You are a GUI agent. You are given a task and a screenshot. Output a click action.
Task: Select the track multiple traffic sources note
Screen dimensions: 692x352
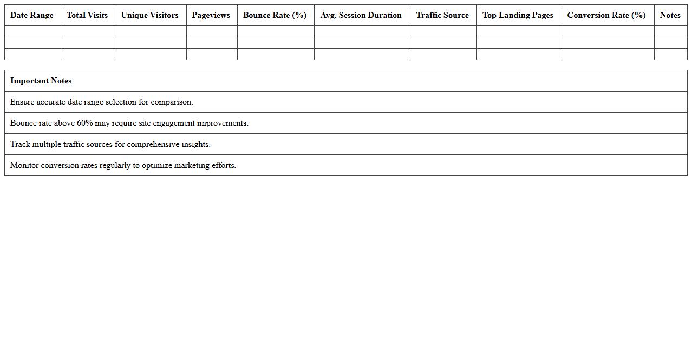click(110, 144)
